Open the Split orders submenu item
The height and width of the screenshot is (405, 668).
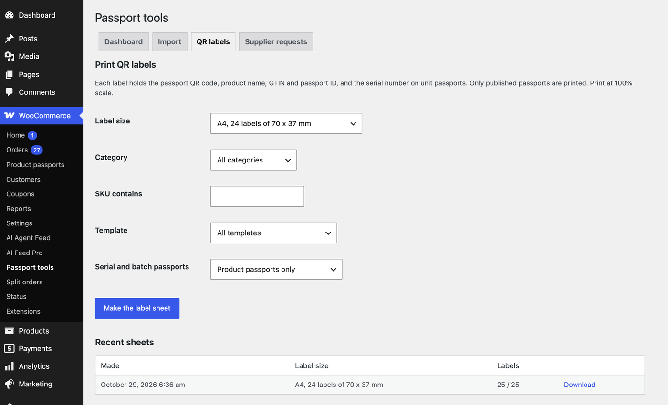pyautogui.click(x=24, y=282)
